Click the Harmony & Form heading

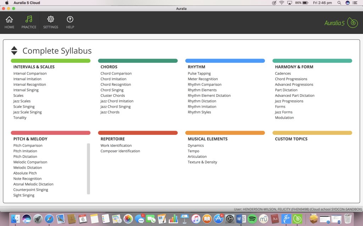pos(294,67)
